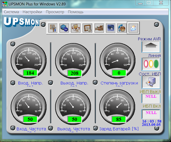Click the input voltage gauge dial reading 184
The width and height of the screenshot is (171, 142).
[29, 60]
